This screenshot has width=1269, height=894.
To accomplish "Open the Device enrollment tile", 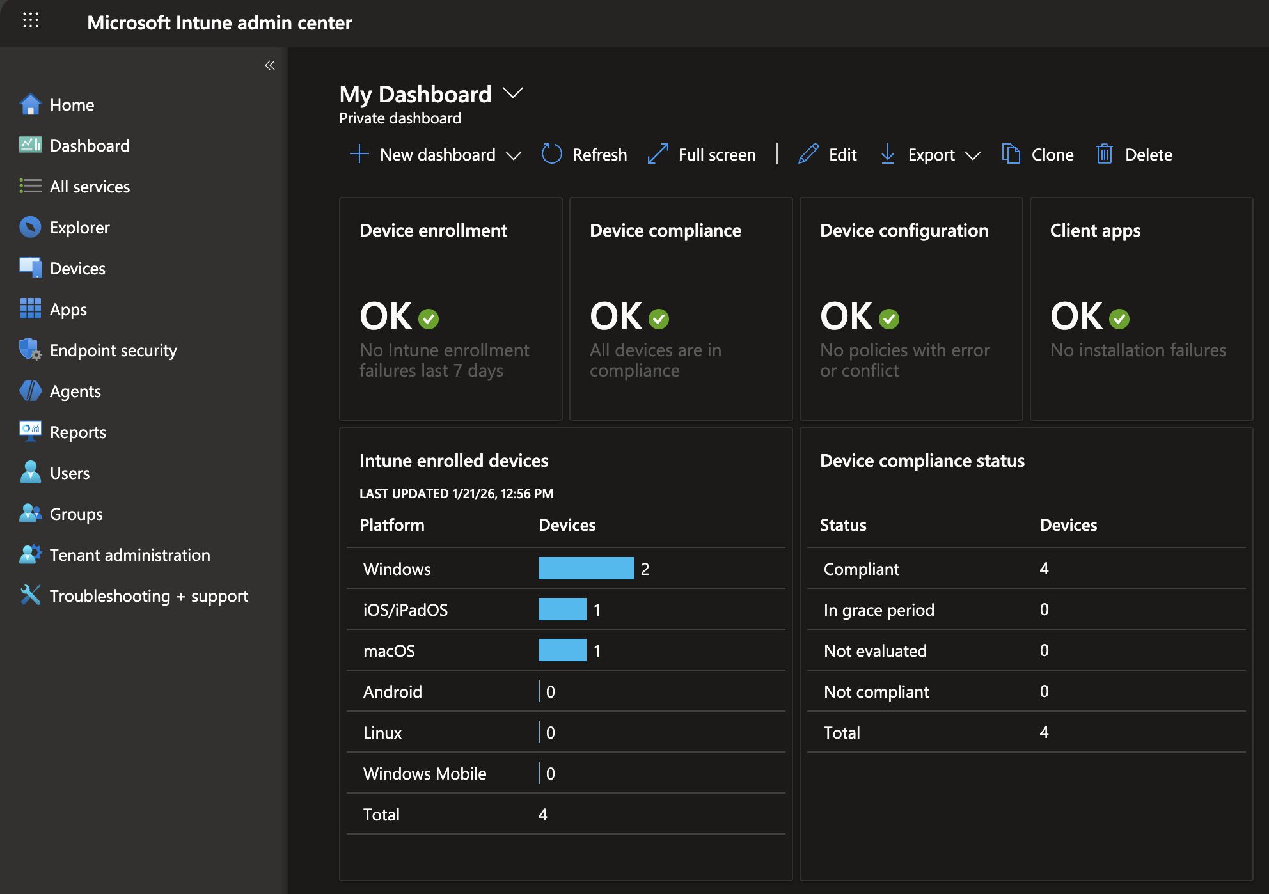I will (451, 309).
